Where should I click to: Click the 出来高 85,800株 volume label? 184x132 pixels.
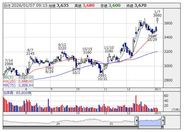pos(17,93)
